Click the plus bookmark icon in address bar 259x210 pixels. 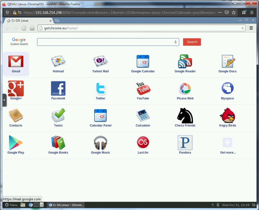click(243, 28)
